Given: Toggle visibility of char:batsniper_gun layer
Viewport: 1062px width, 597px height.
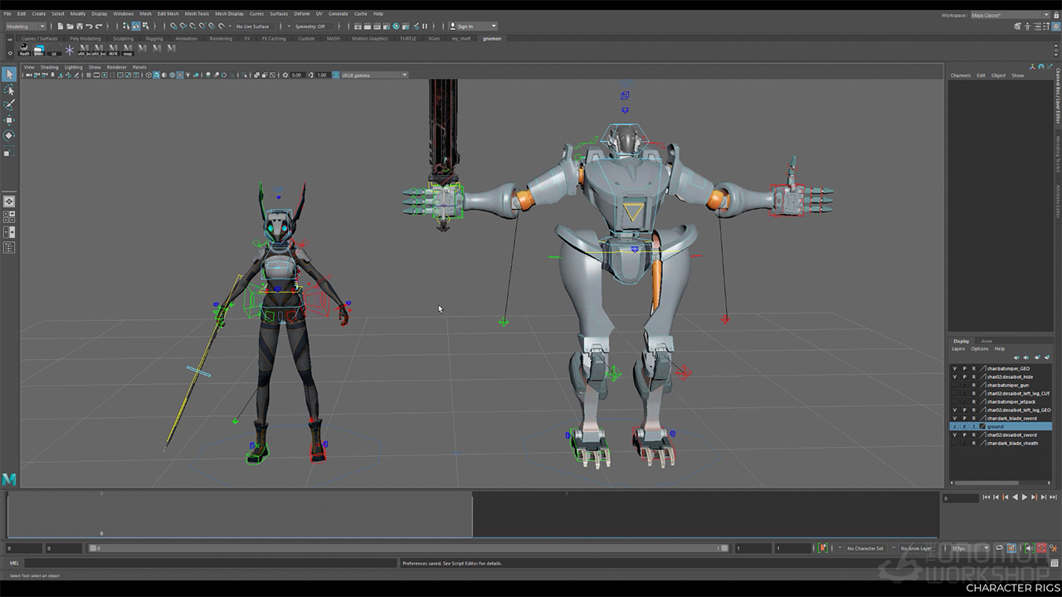Looking at the screenshot, I should point(955,386).
